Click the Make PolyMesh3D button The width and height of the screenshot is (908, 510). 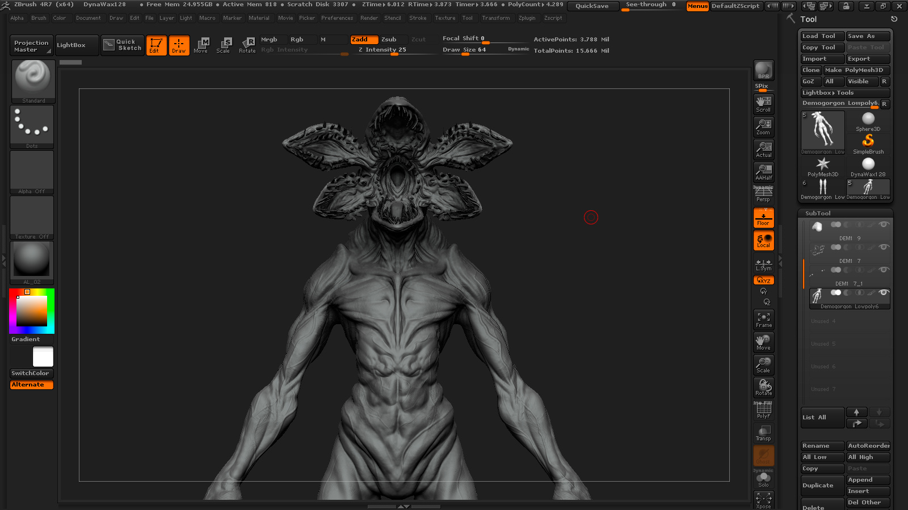(x=856, y=70)
